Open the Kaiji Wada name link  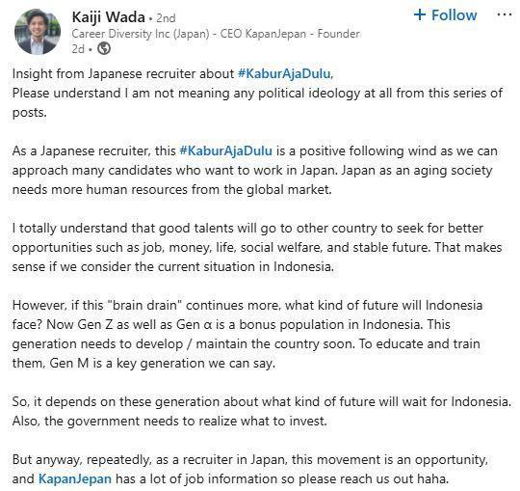click(x=109, y=17)
